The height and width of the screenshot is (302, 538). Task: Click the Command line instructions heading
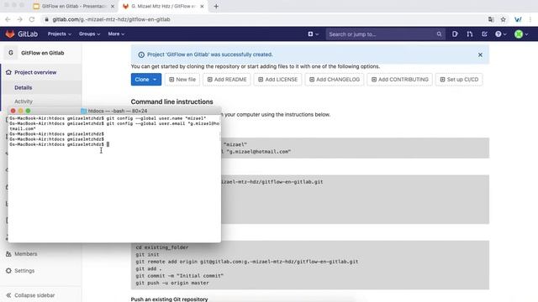171,102
